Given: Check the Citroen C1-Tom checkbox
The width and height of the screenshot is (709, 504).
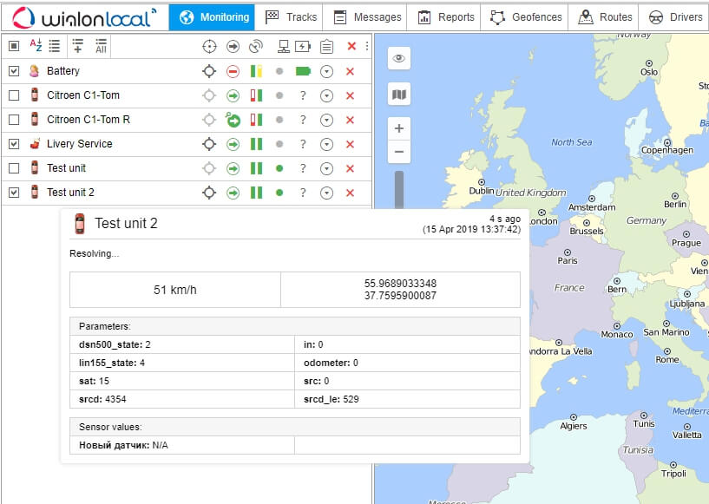Looking at the screenshot, I should (x=14, y=95).
